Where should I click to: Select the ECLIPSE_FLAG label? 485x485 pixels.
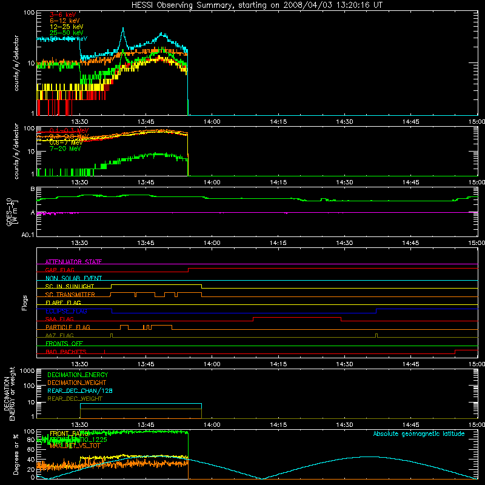click(66, 311)
